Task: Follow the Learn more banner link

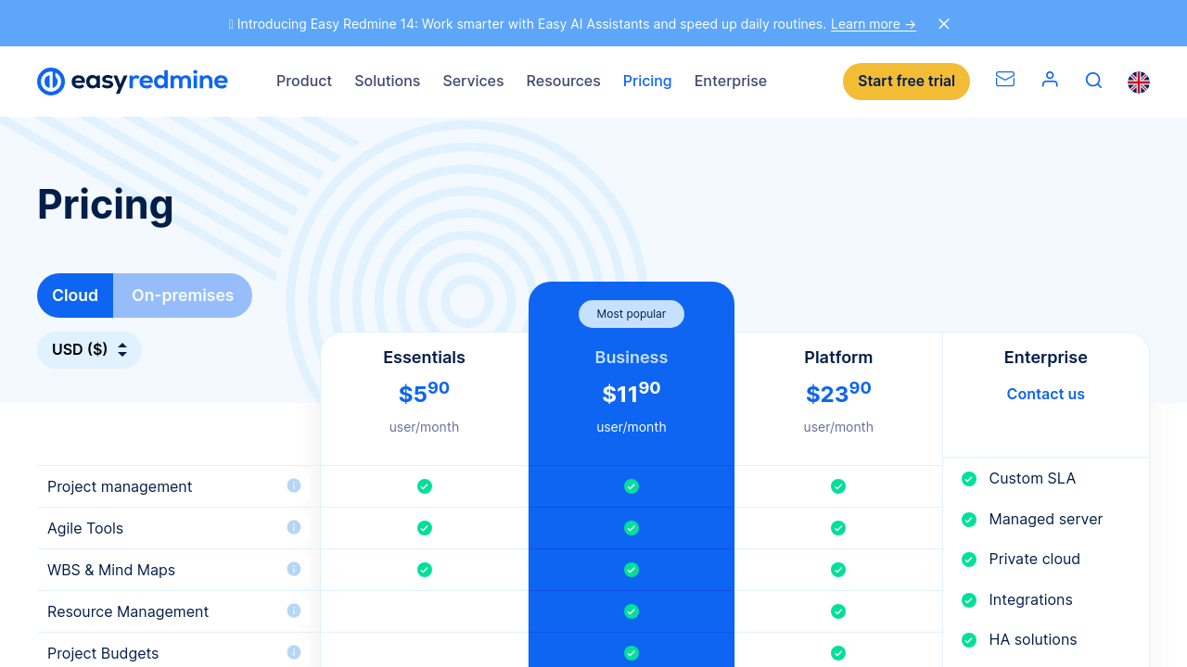Action: coord(873,24)
